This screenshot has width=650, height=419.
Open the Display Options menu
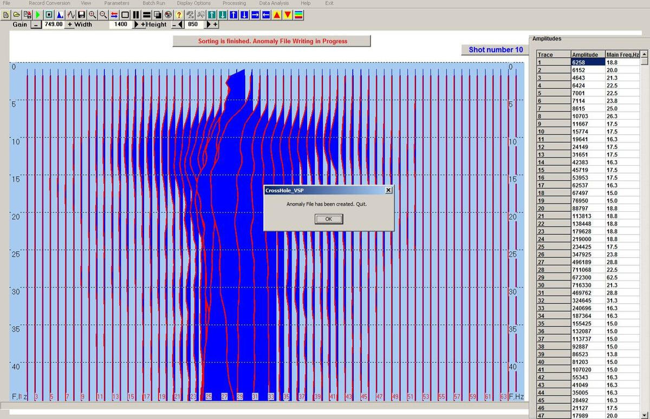[x=193, y=3]
